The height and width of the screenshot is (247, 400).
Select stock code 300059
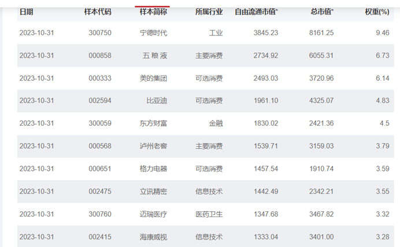click(100, 124)
